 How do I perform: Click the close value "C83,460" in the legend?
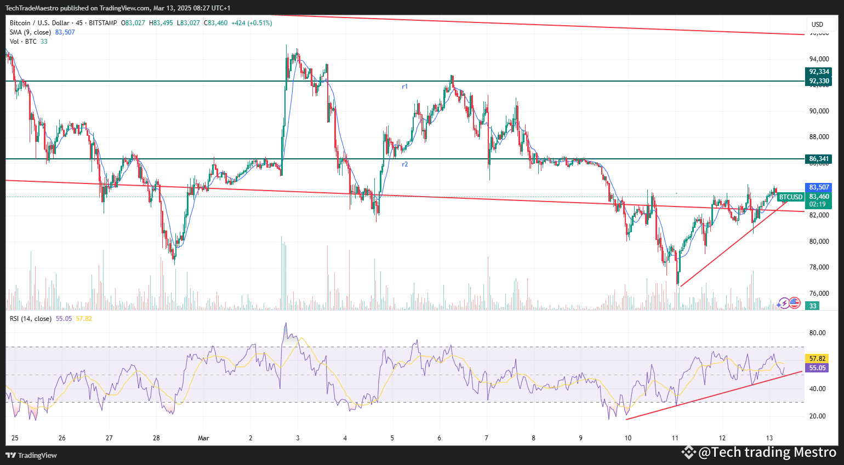pyautogui.click(x=215, y=23)
